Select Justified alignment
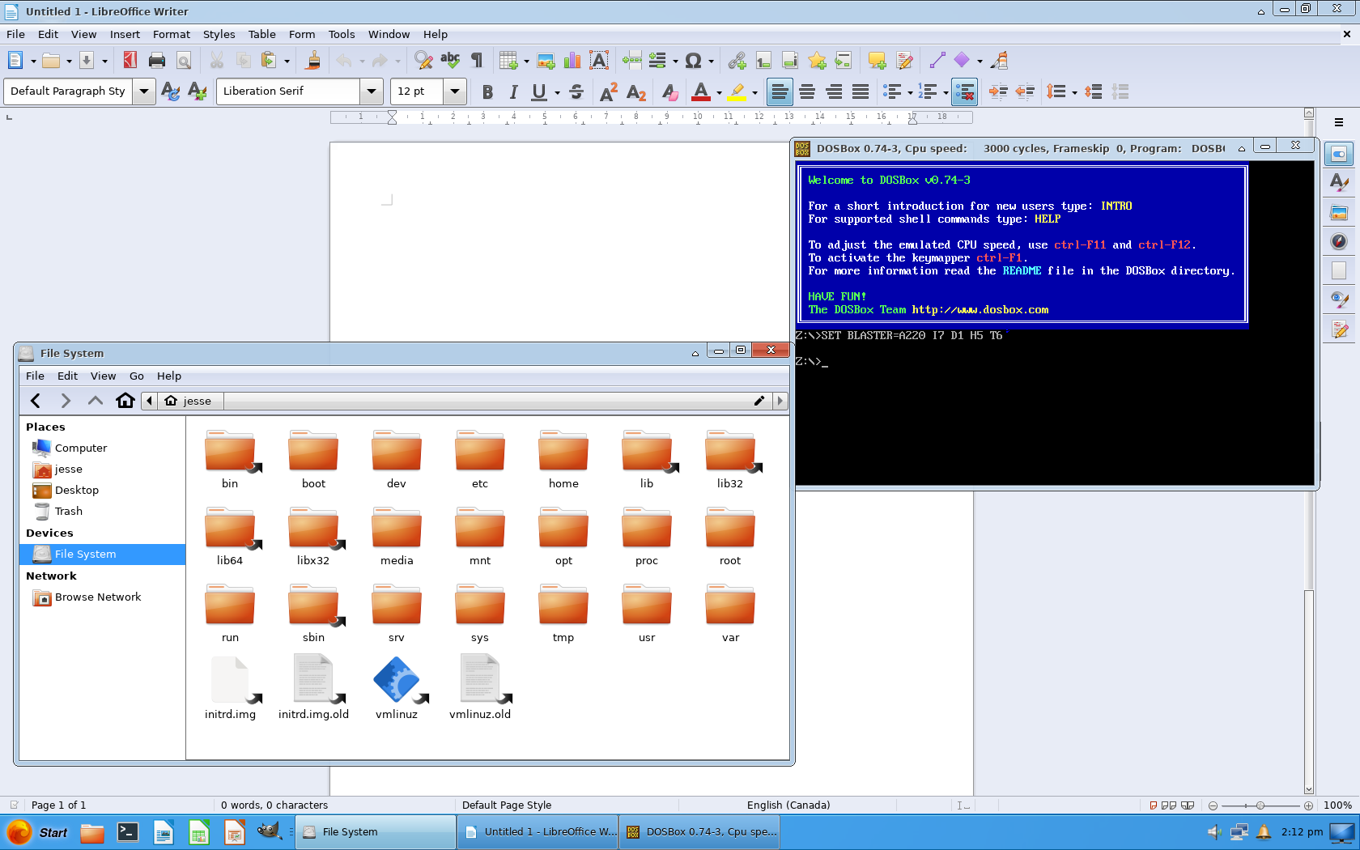Screen dimensions: 1360x850 coord(861,92)
